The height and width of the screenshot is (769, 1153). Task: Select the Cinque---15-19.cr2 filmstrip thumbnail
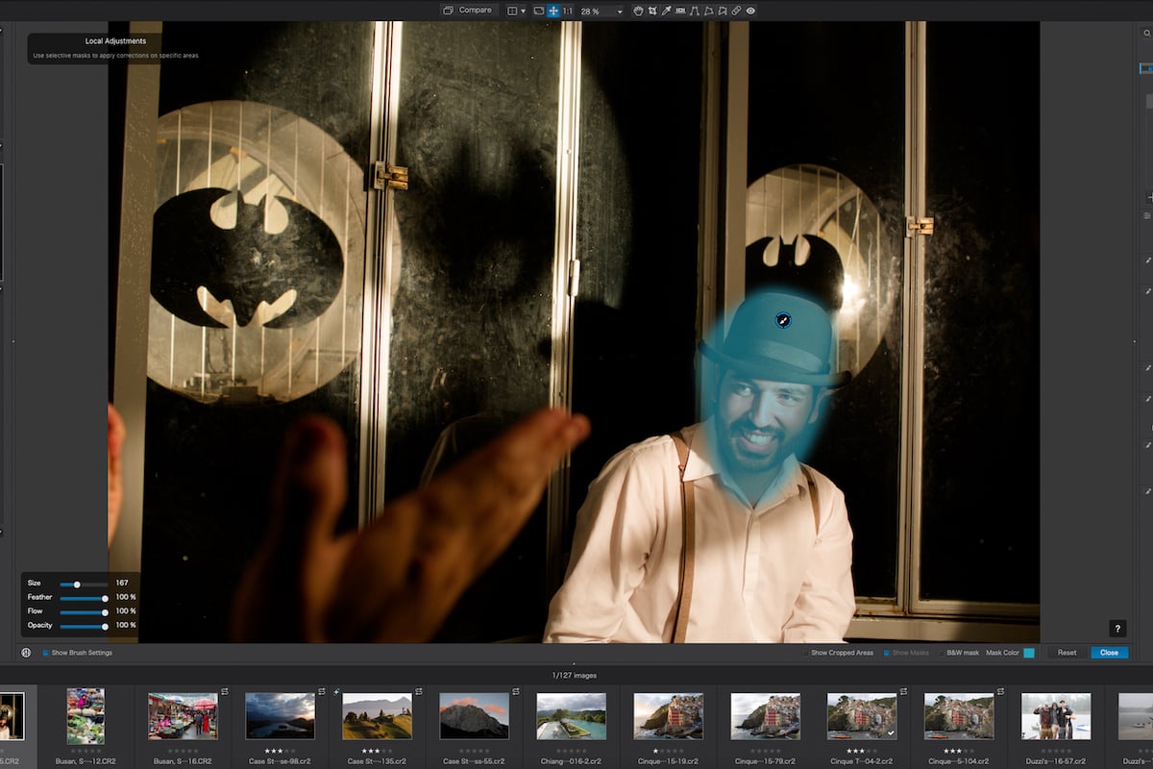point(668,716)
